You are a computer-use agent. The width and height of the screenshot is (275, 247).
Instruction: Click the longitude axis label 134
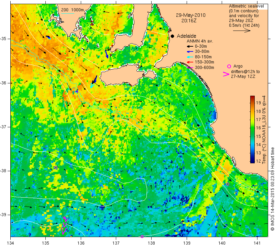click(11, 243)
